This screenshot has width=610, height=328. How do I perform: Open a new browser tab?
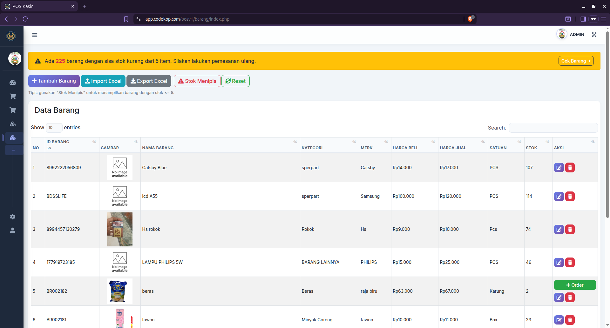click(85, 6)
